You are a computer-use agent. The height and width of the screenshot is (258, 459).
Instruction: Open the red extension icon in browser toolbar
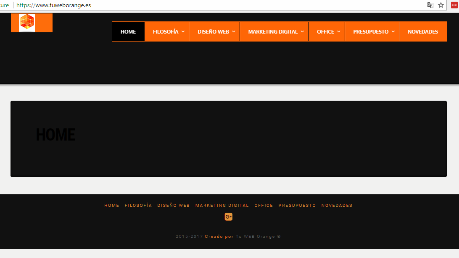point(454,5)
